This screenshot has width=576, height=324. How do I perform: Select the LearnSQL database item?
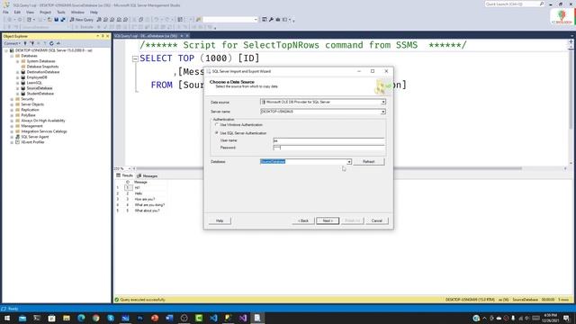(x=34, y=83)
